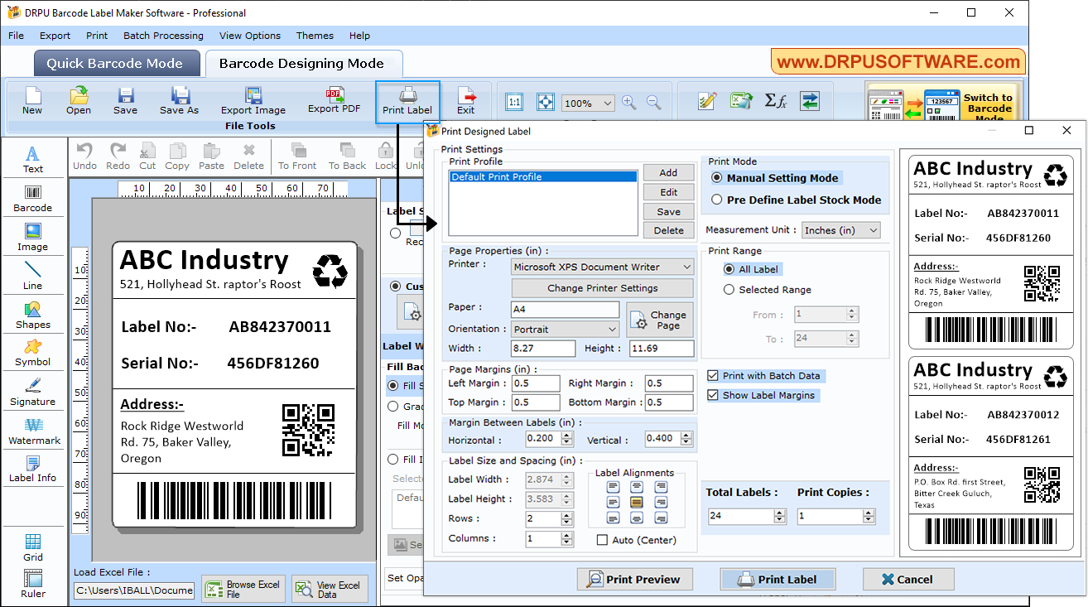The height and width of the screenshot is (607, 1088).
Task: Click the Signature tool
Action: (x=33, y=391)
